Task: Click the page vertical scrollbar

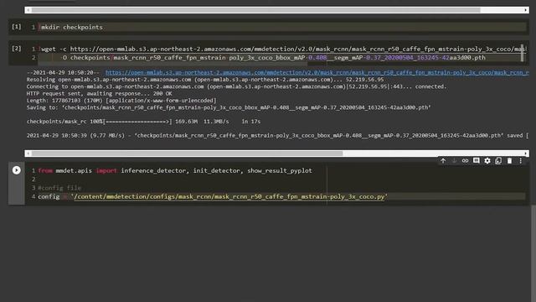Action: 533,253
